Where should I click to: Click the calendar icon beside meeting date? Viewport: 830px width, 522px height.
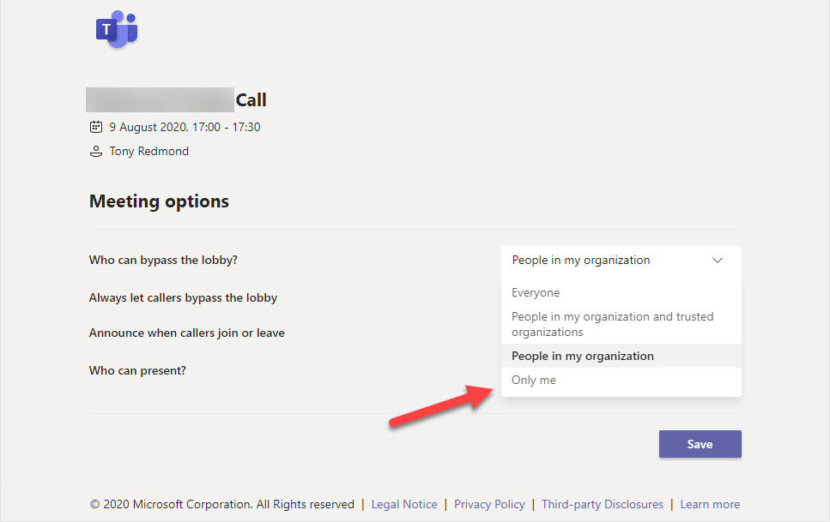pos(96,127)
